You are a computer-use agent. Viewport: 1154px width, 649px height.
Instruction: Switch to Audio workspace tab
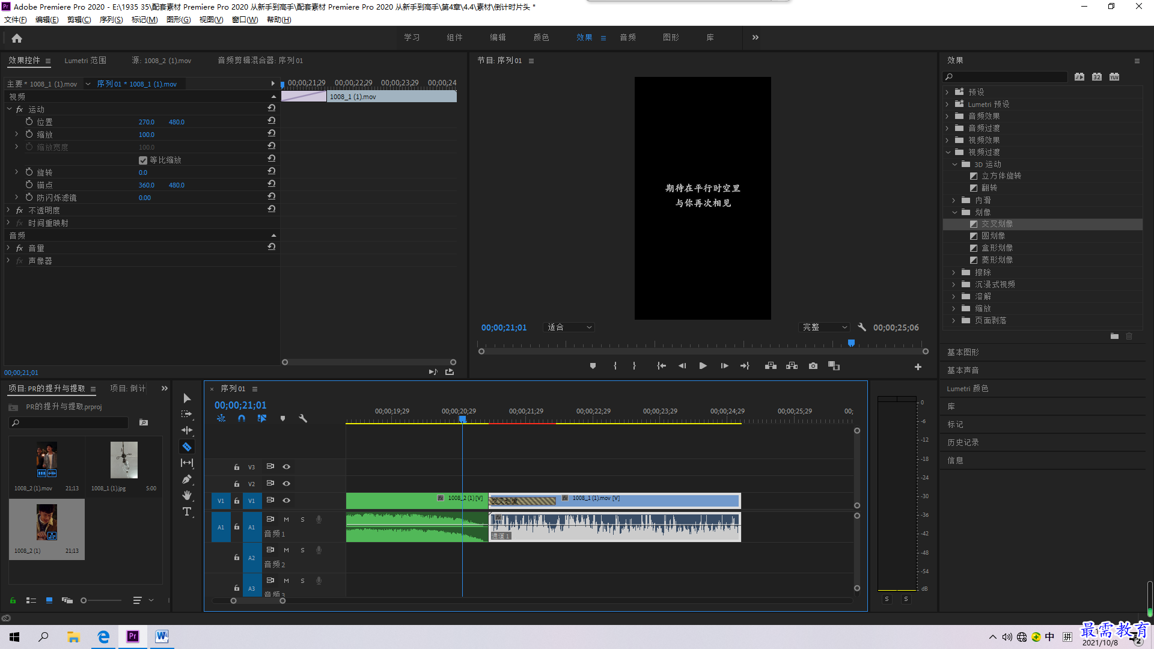point(627,37)
